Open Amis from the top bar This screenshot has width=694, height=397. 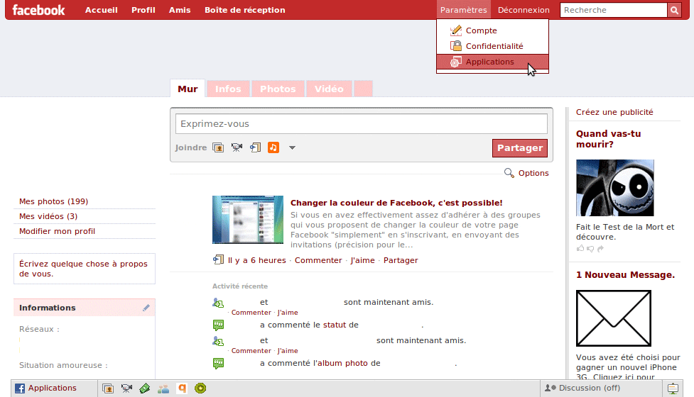pyautogui.click(x=180, y=10)
